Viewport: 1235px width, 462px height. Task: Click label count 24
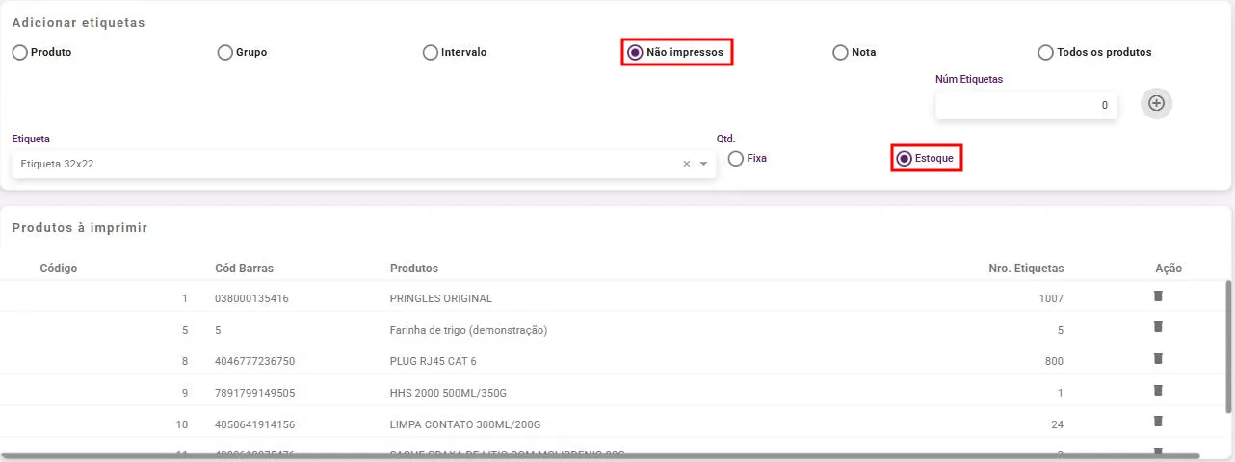click(1058, 424)
